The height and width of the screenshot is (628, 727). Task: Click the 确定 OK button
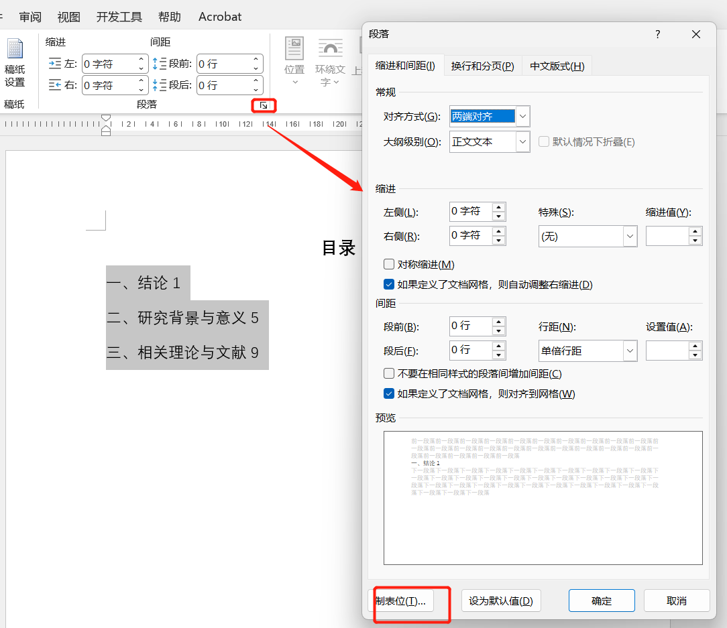click(602, 601)
